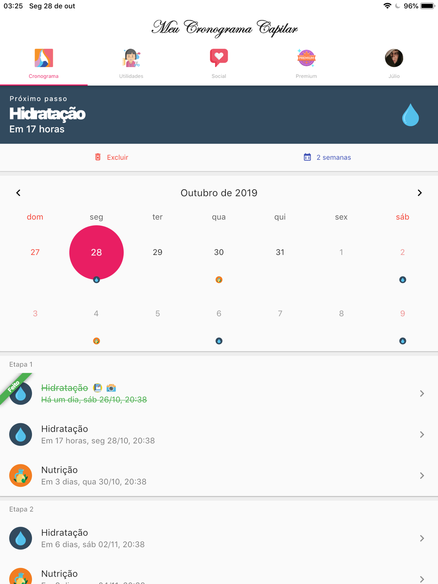
Task: Tap the battery indicator in status bar
Action: click(x=427, y=6)
